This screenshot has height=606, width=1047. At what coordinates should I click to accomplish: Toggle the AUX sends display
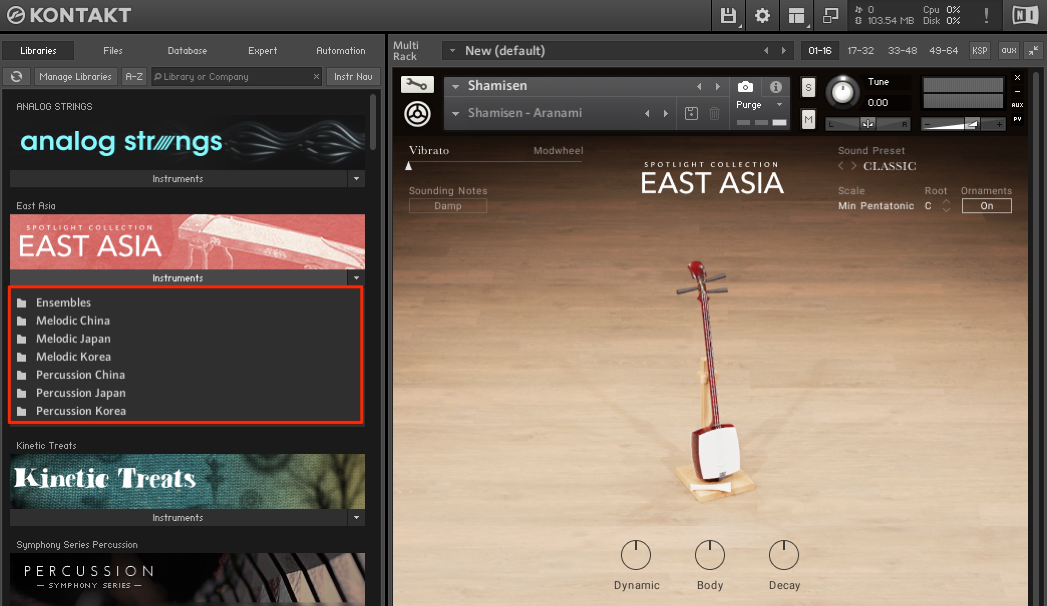(1017, 105)
